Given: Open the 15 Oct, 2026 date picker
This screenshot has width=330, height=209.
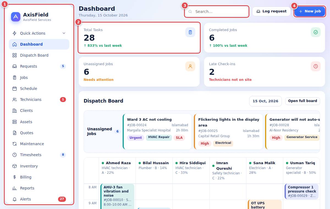Looking at the screenshot, I should [265, 101].
